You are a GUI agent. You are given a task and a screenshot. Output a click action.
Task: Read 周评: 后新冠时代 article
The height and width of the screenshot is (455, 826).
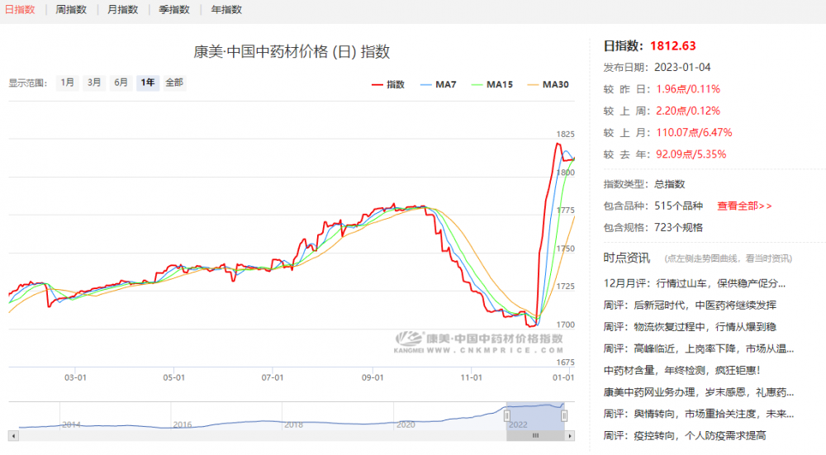click(x=690, y=305)
